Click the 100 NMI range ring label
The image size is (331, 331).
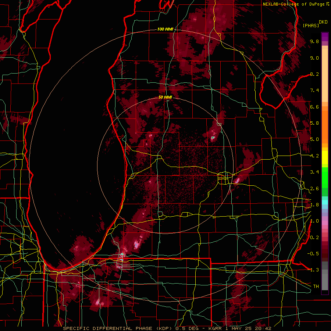(165, 29)
